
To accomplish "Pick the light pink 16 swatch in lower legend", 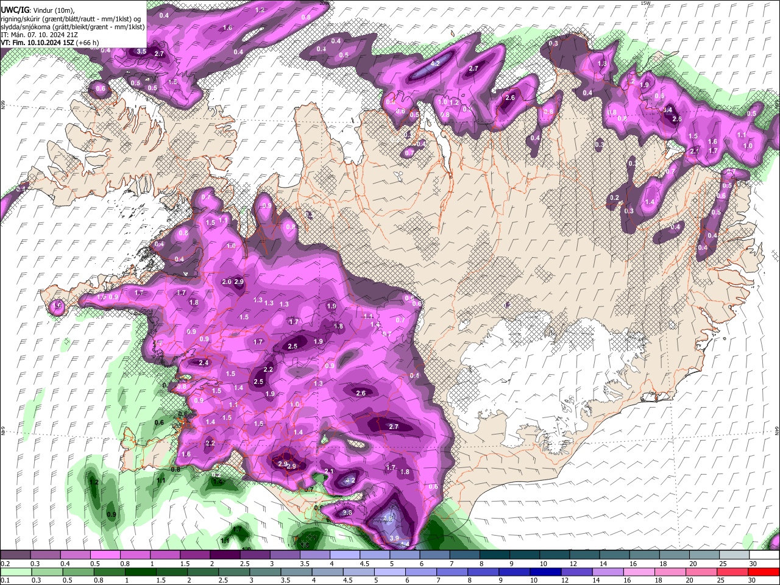I will [639, 572].
